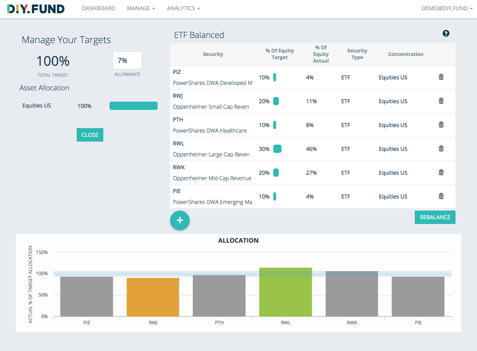477x351 pixels.
Task: Select Oppenheimer Large Cap Reven name
Action: [211, 155]
